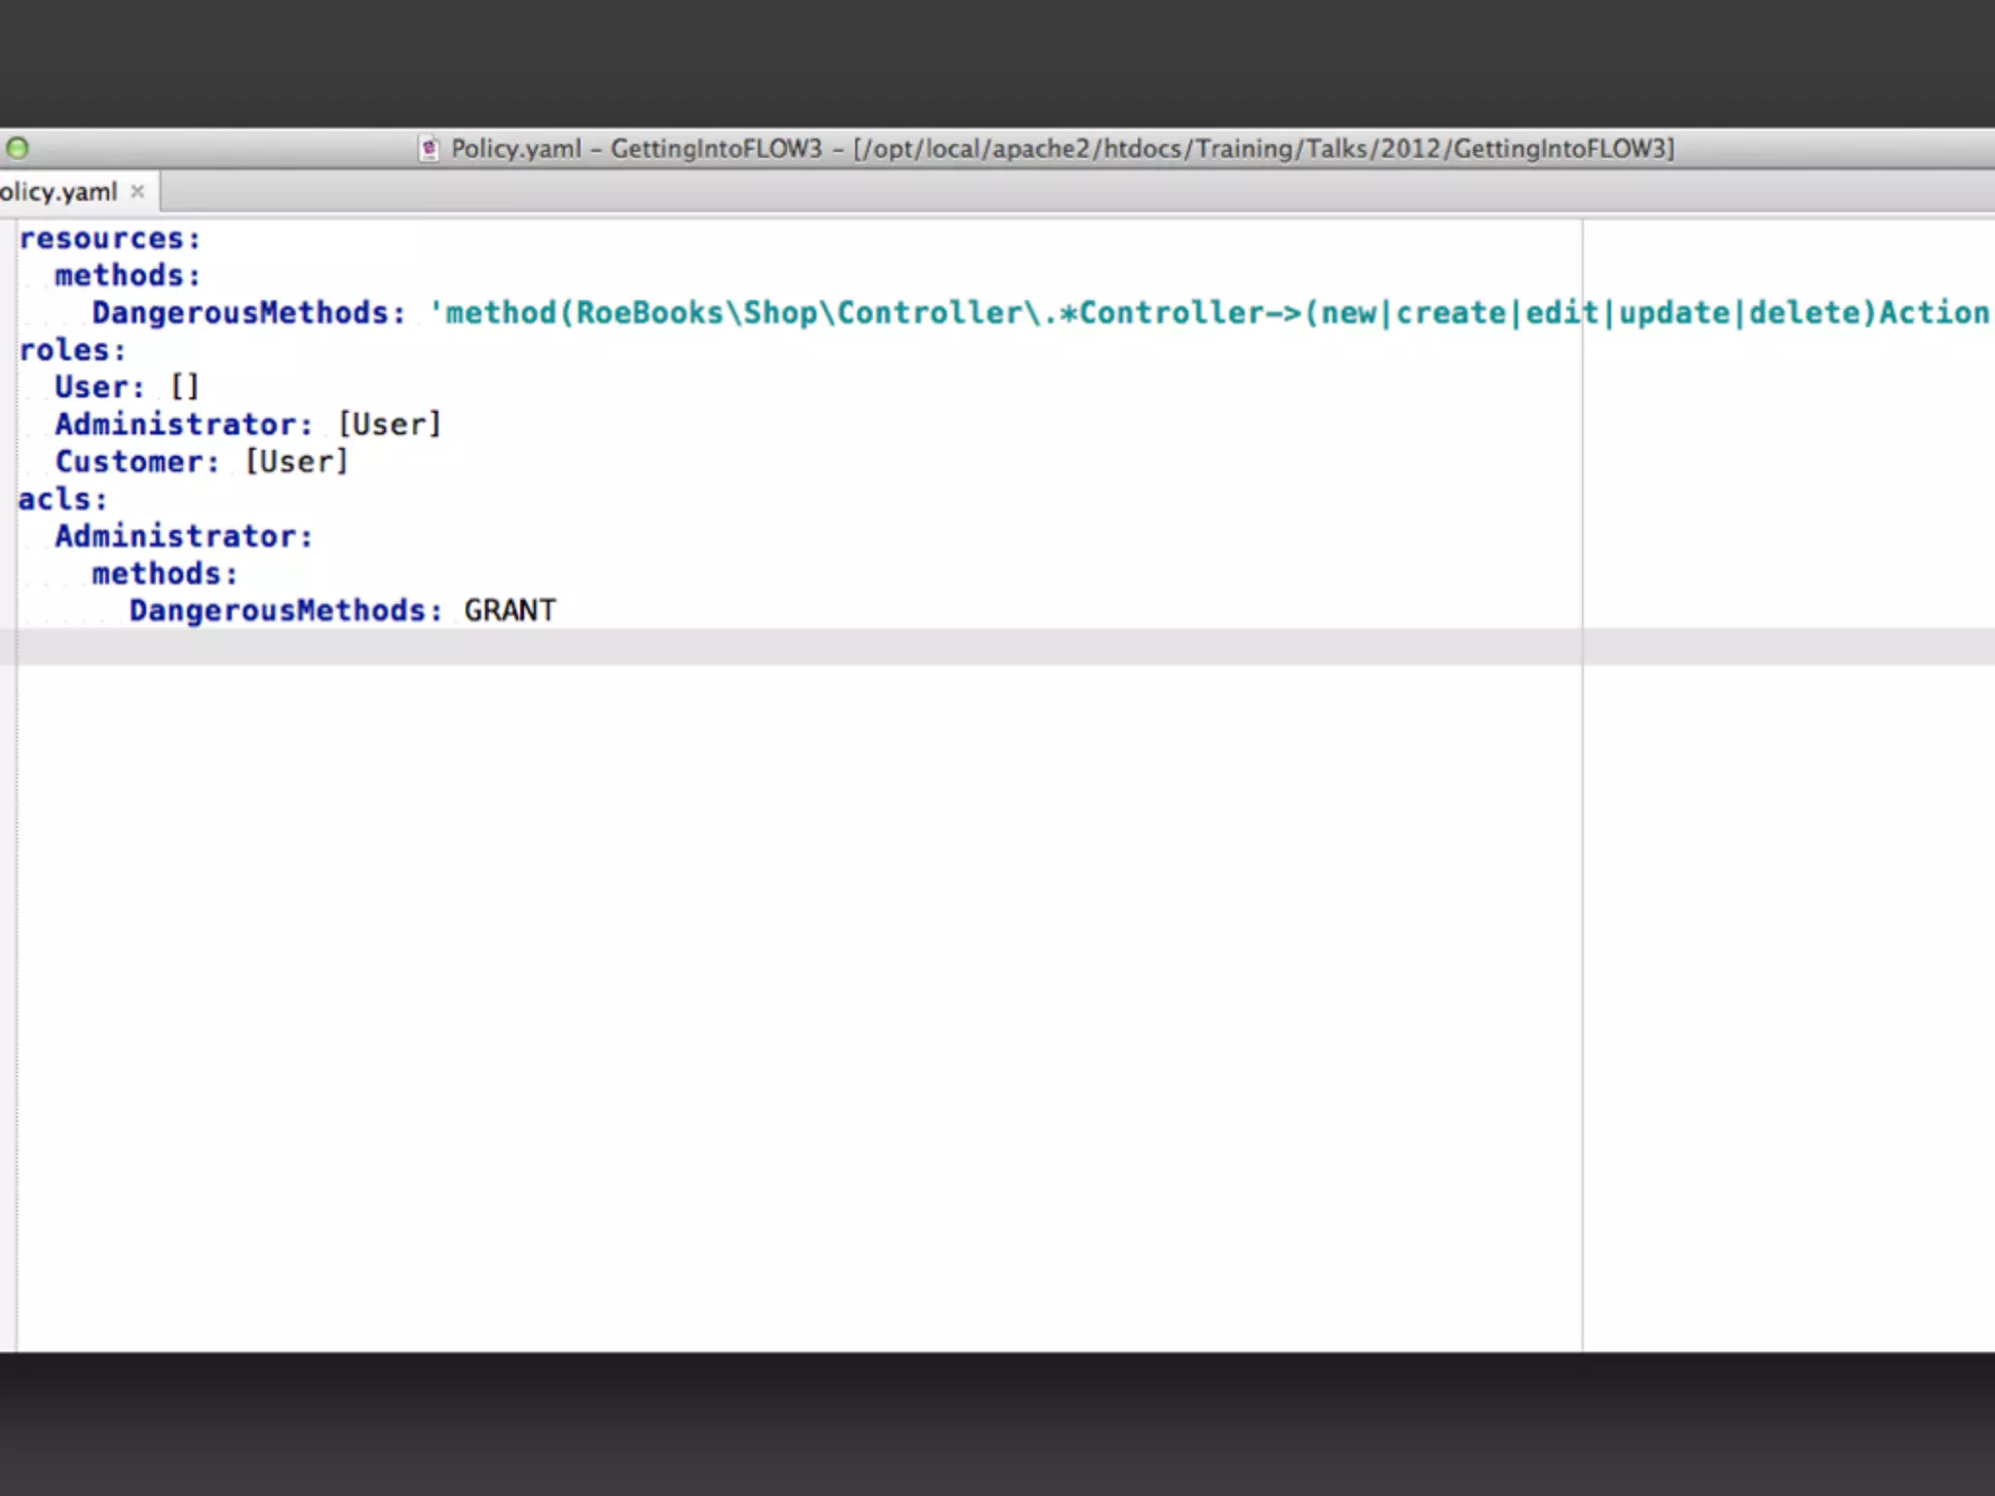The width and height of the screenshot is (1995, 1496).
Task: Click 'methods:' key under acls Administrator
Action: [x=164, y=574]
